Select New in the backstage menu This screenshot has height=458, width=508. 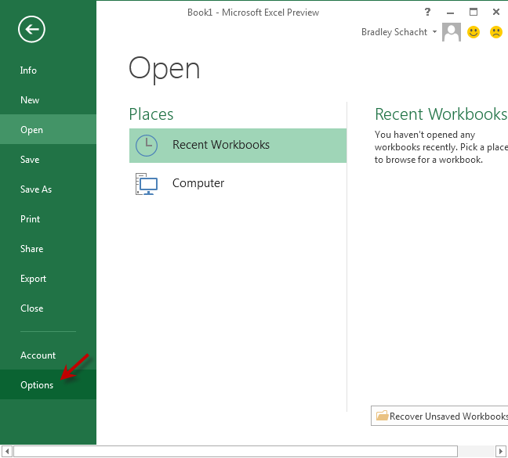click(x=48, y=100)
